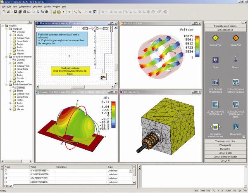Screen dimensions: 248x193
Task: Pick the Library block icon
Action: 235,127
